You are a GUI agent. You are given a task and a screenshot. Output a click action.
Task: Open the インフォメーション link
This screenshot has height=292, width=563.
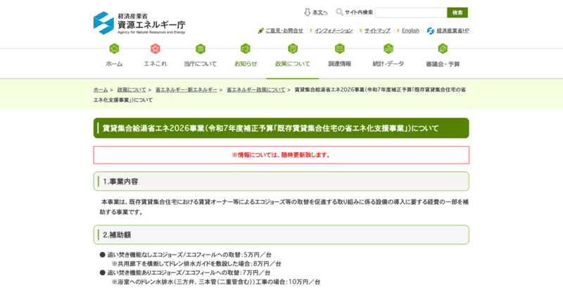(x=334, y=31)
